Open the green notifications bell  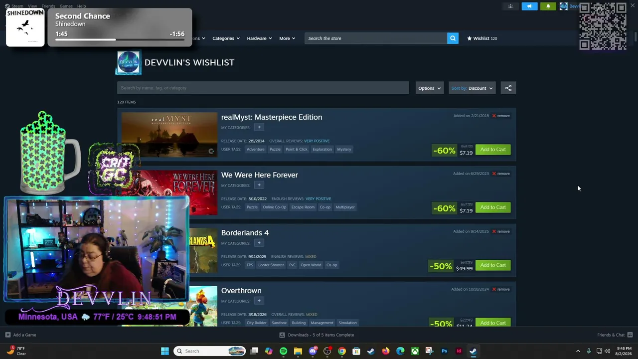pos(548,6)
